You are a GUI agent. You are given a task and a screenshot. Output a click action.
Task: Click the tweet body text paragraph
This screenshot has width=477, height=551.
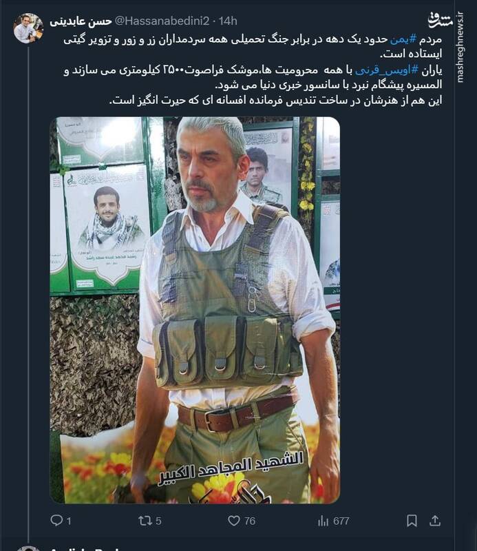[253, 70]
